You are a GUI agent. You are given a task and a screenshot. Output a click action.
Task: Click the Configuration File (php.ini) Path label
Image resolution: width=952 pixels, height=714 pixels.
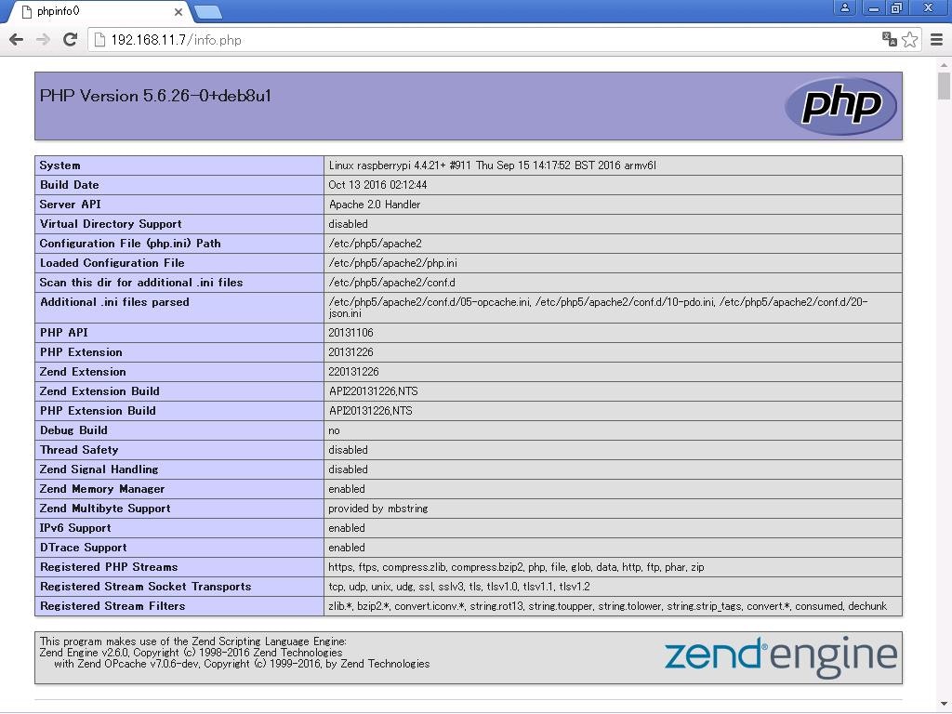[x=130, y=244]
